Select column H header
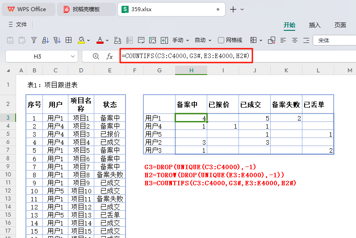The image size is (356, 238). pos(191,71)
